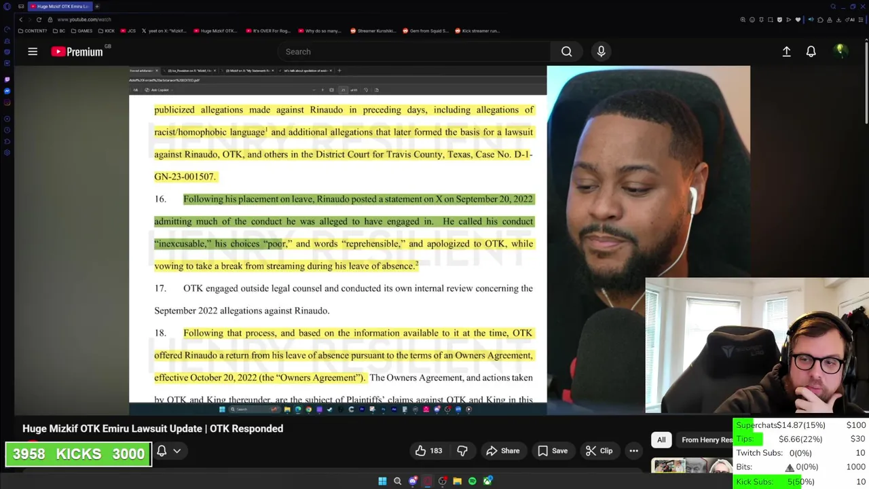Open the BC bookmarks folder
869x489 pixels.
click(59, 31)
